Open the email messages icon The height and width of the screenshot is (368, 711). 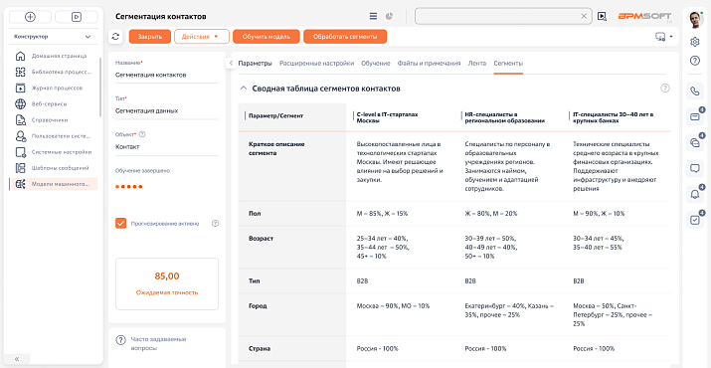[695, 117]
